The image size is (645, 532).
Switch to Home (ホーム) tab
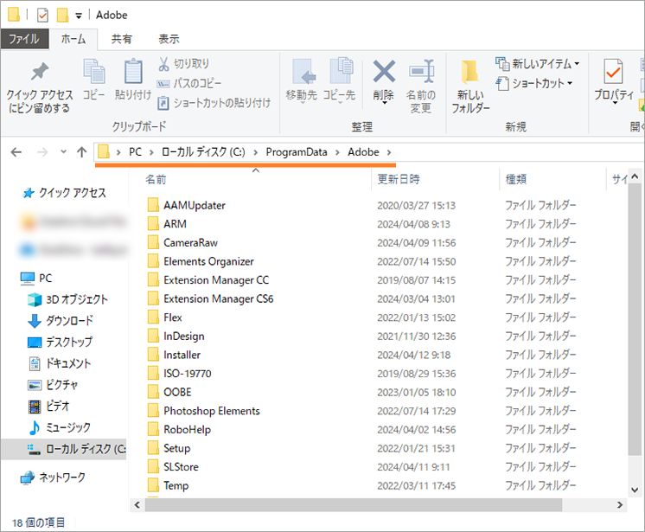pos(73,39)
